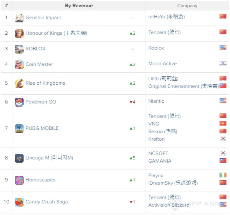Open the miHoYo company link

tap(166, 17)
